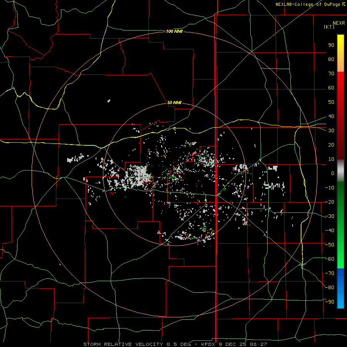Click the 100 NMI range ring label

pyautogui.click(x=174, y=32)
